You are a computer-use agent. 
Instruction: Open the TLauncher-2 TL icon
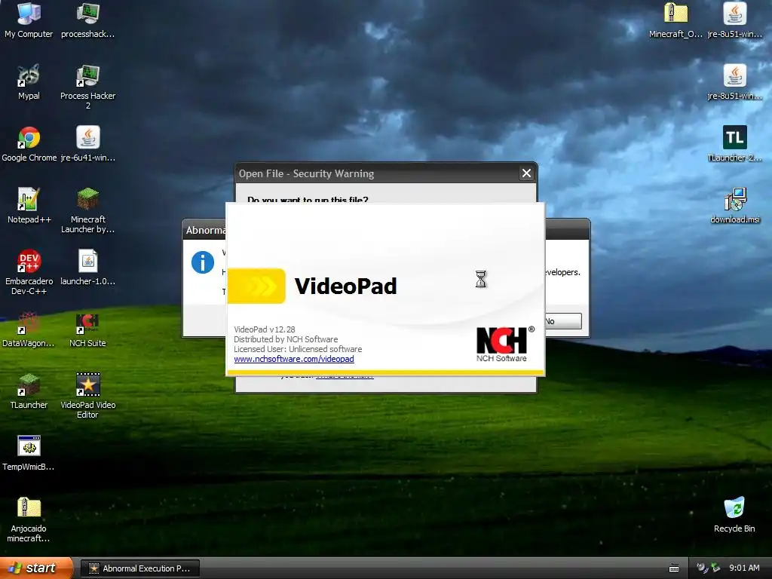coord(734,144)
